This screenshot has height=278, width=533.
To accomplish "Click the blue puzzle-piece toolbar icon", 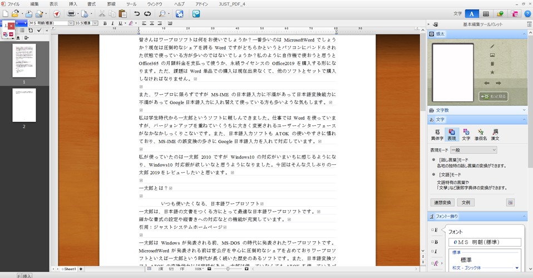I will (180, 13).
